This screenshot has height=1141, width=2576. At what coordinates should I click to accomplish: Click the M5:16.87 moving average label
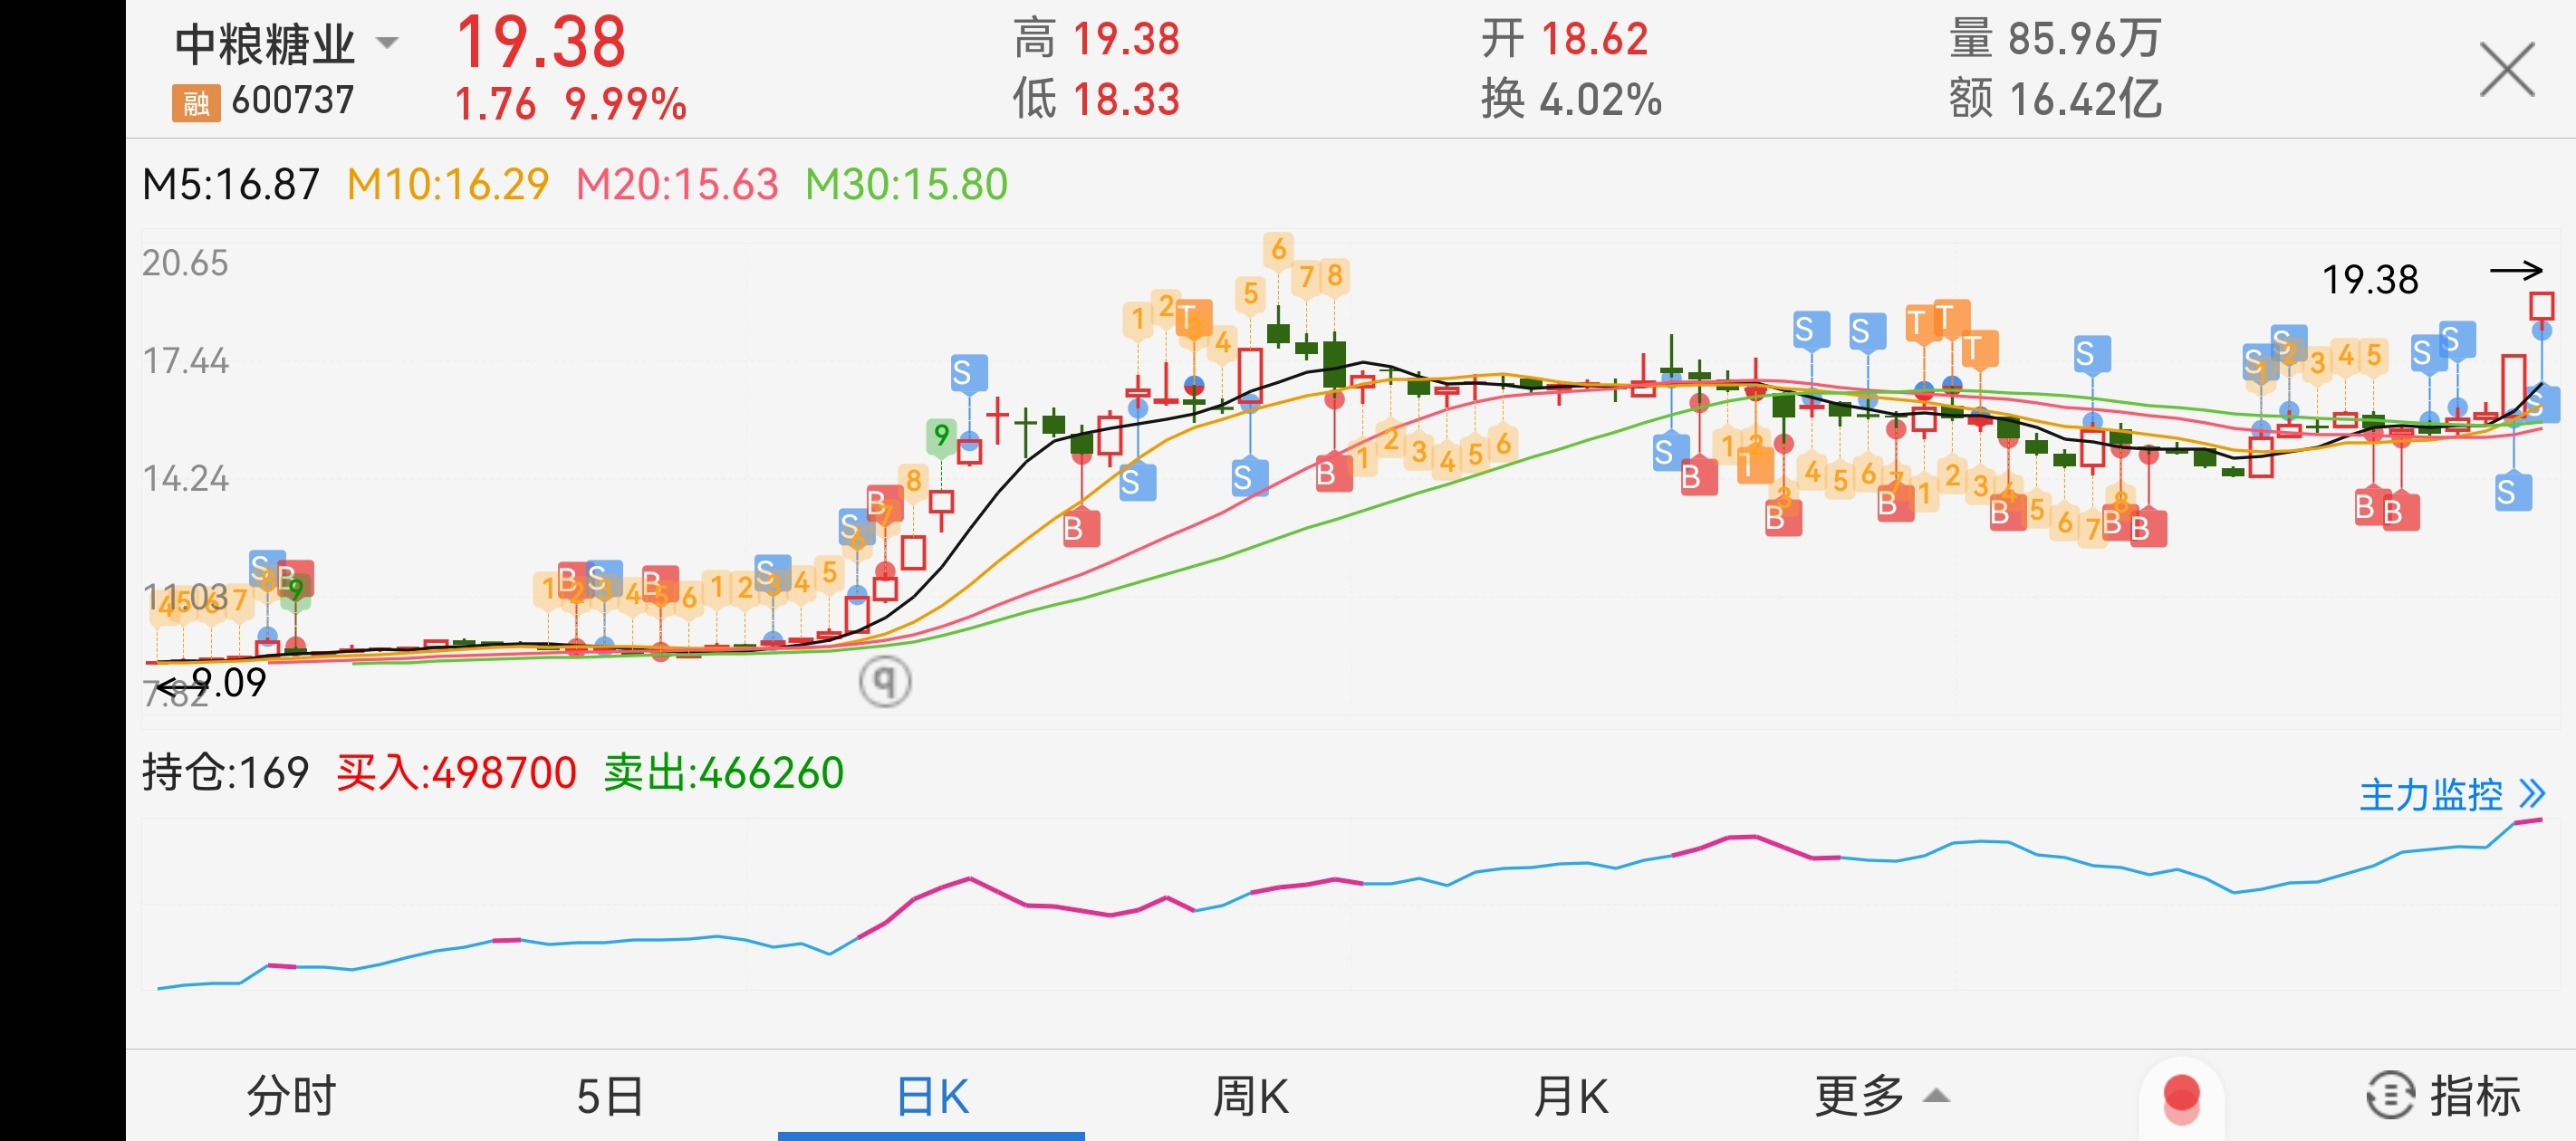click(x=231, y=185)
